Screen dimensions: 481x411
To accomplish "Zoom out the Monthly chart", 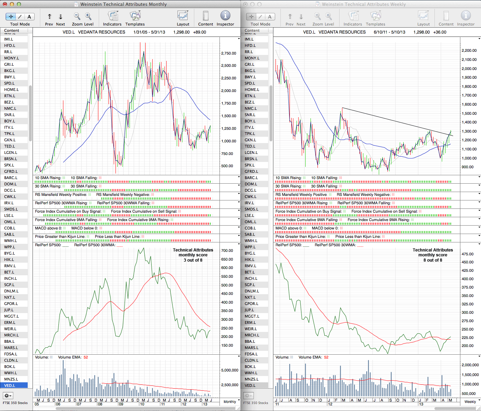I will [x=77, y=16].
